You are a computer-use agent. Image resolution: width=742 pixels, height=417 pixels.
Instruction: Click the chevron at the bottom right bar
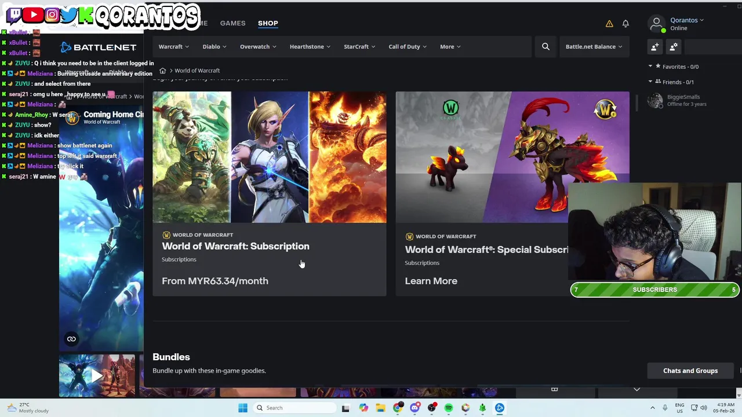point(636,389)
